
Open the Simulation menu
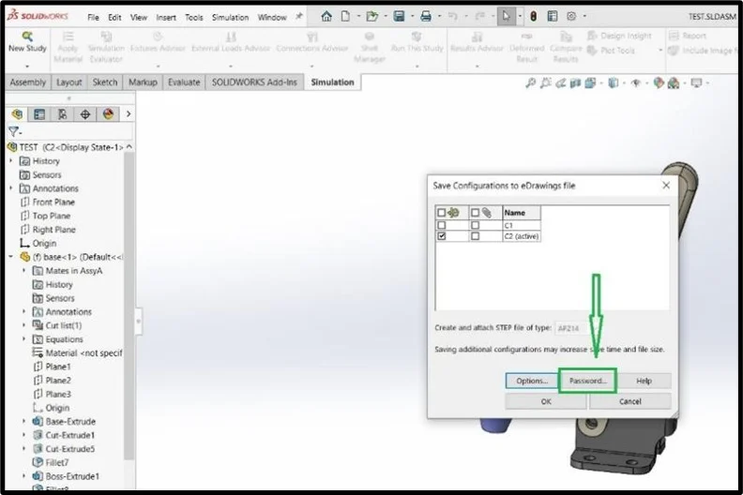click(x=230, y=17)
